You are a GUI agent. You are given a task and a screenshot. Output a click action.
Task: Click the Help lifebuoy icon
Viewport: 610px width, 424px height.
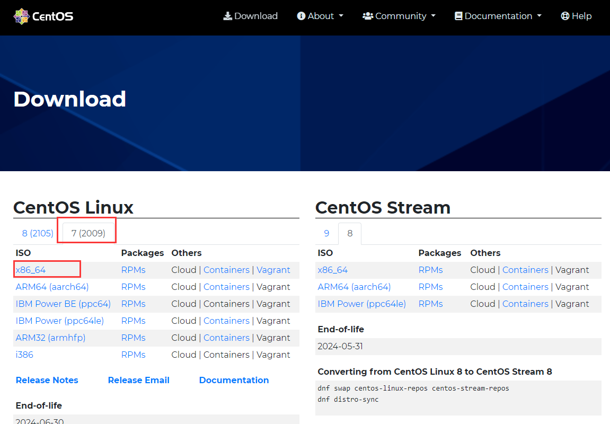coord(565,16)
